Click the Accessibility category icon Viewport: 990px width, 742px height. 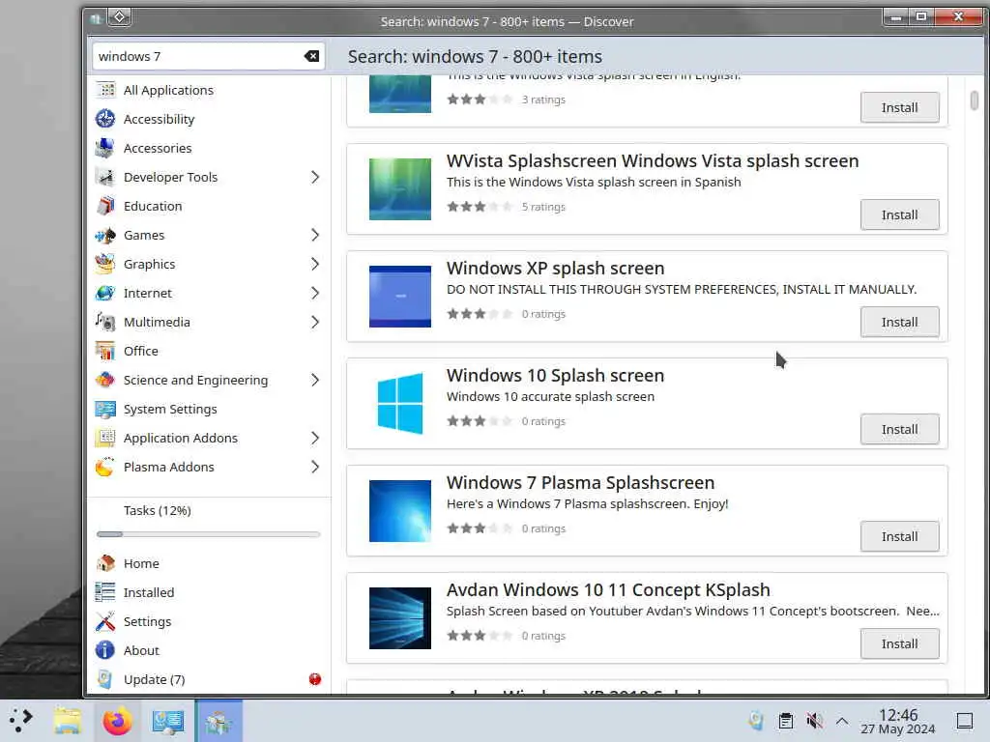105,119
